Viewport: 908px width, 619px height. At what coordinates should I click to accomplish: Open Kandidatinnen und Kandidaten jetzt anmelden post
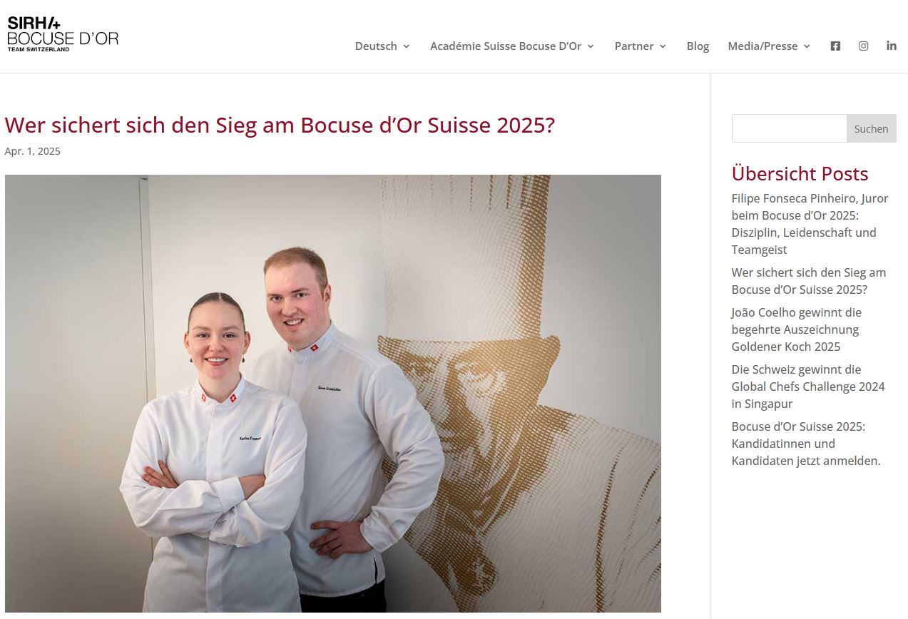tap(806, 444)
